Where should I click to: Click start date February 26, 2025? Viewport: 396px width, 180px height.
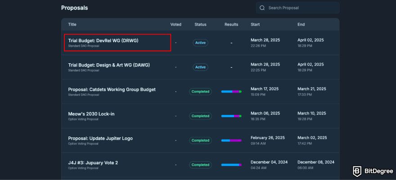tap(268, 138)
